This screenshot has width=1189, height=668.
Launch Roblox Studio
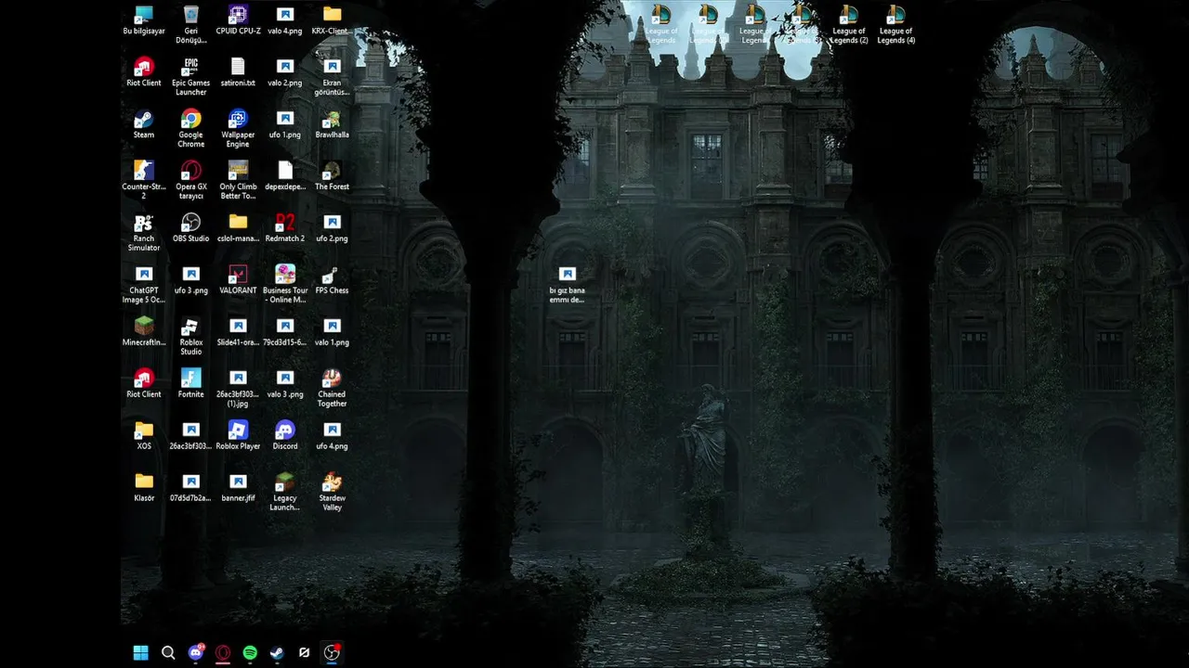click(190, 336)
